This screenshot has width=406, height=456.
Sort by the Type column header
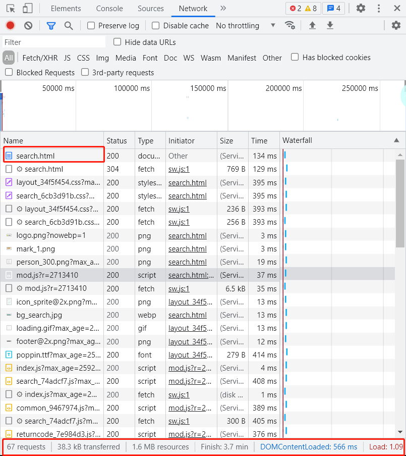click(x=150, y=141)
